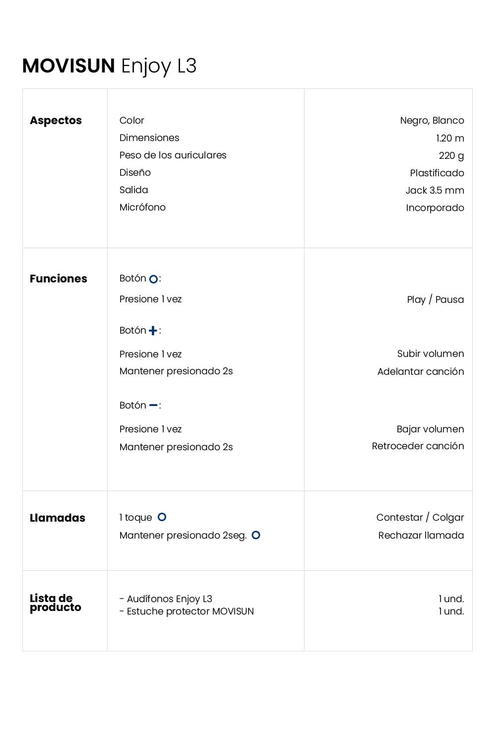Click the Jack 3.5 mm value
496x745 pixels.
[435, 190]
